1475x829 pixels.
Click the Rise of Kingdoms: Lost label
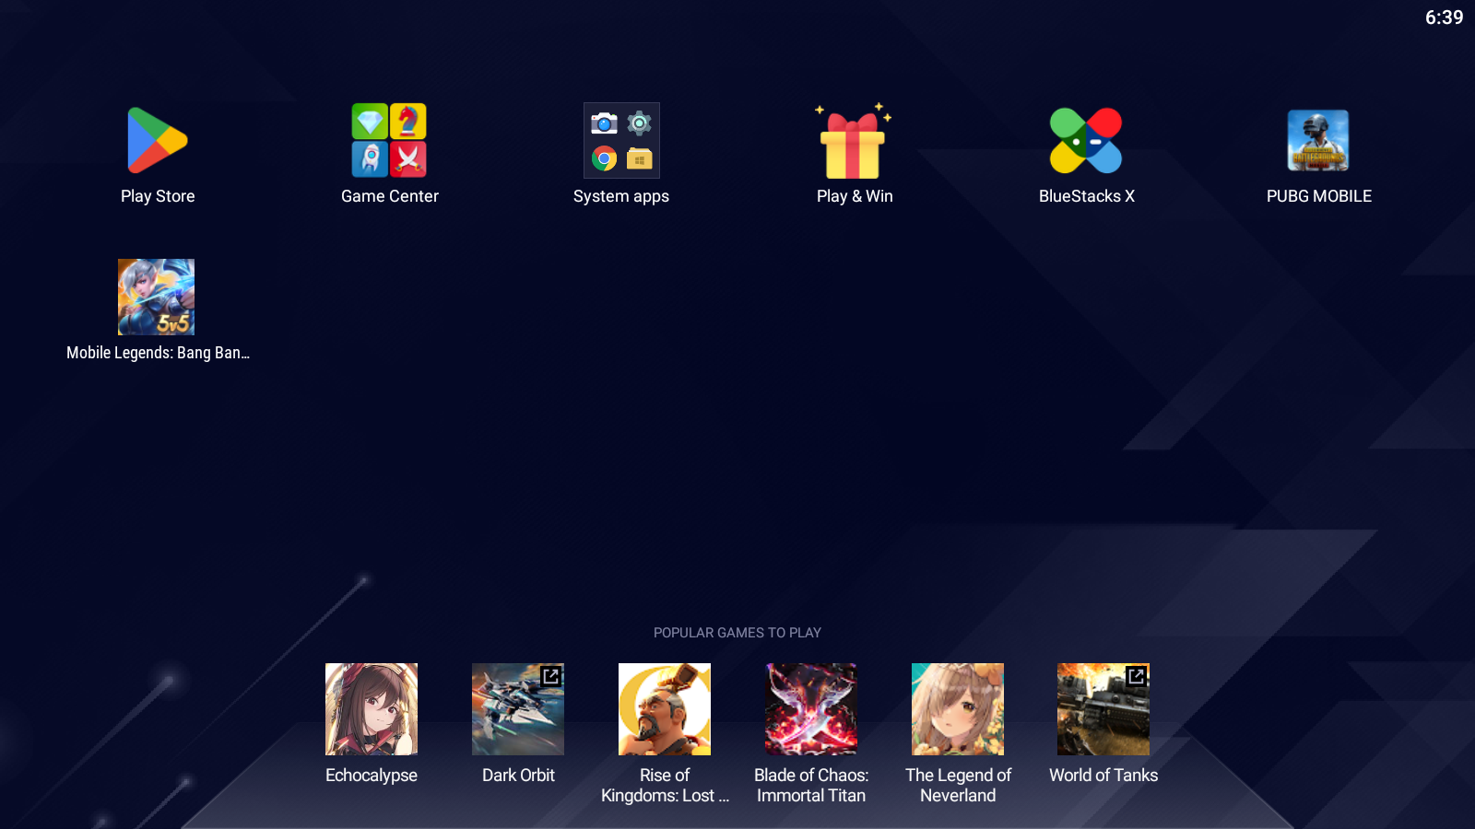pos(665,786)
